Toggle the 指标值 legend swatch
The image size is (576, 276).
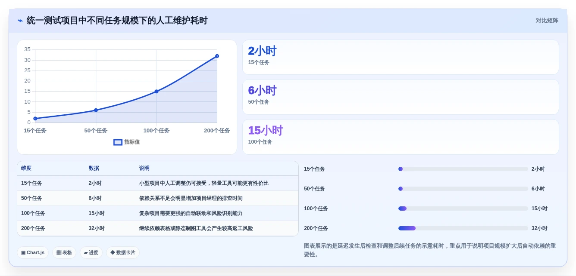click(118, 142)
